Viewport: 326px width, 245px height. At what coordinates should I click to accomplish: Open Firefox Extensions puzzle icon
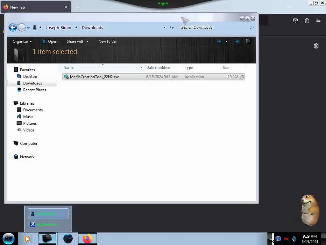click(307, 20)
